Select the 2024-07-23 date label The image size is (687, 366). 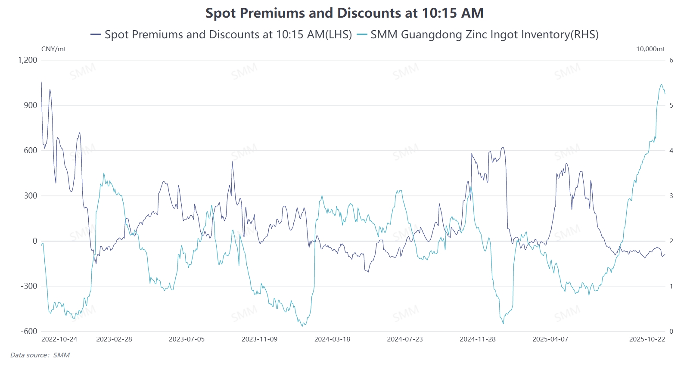point(405,339)
